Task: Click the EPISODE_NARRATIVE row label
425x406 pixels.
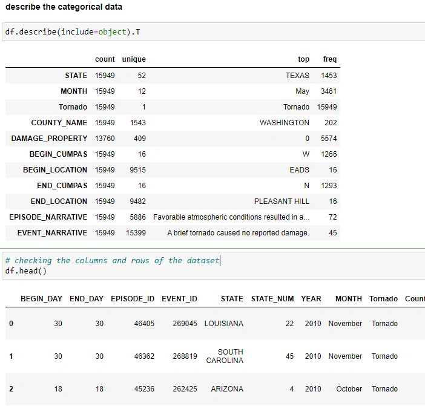Action: click(48, 217)
